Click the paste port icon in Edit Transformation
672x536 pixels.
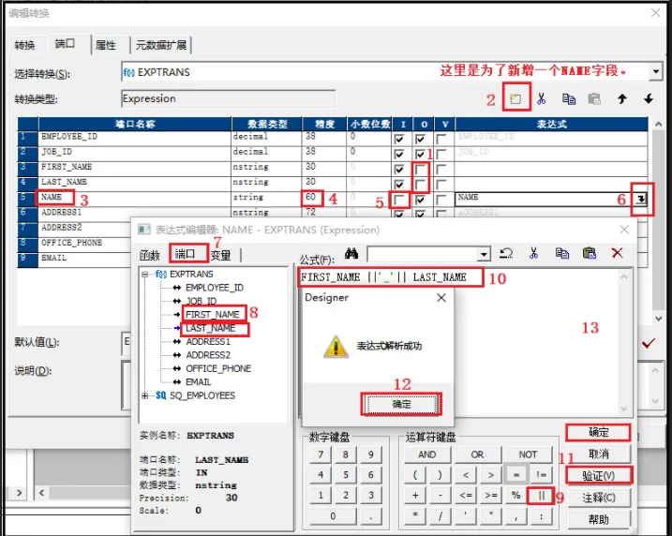click(x=594, y=99)
